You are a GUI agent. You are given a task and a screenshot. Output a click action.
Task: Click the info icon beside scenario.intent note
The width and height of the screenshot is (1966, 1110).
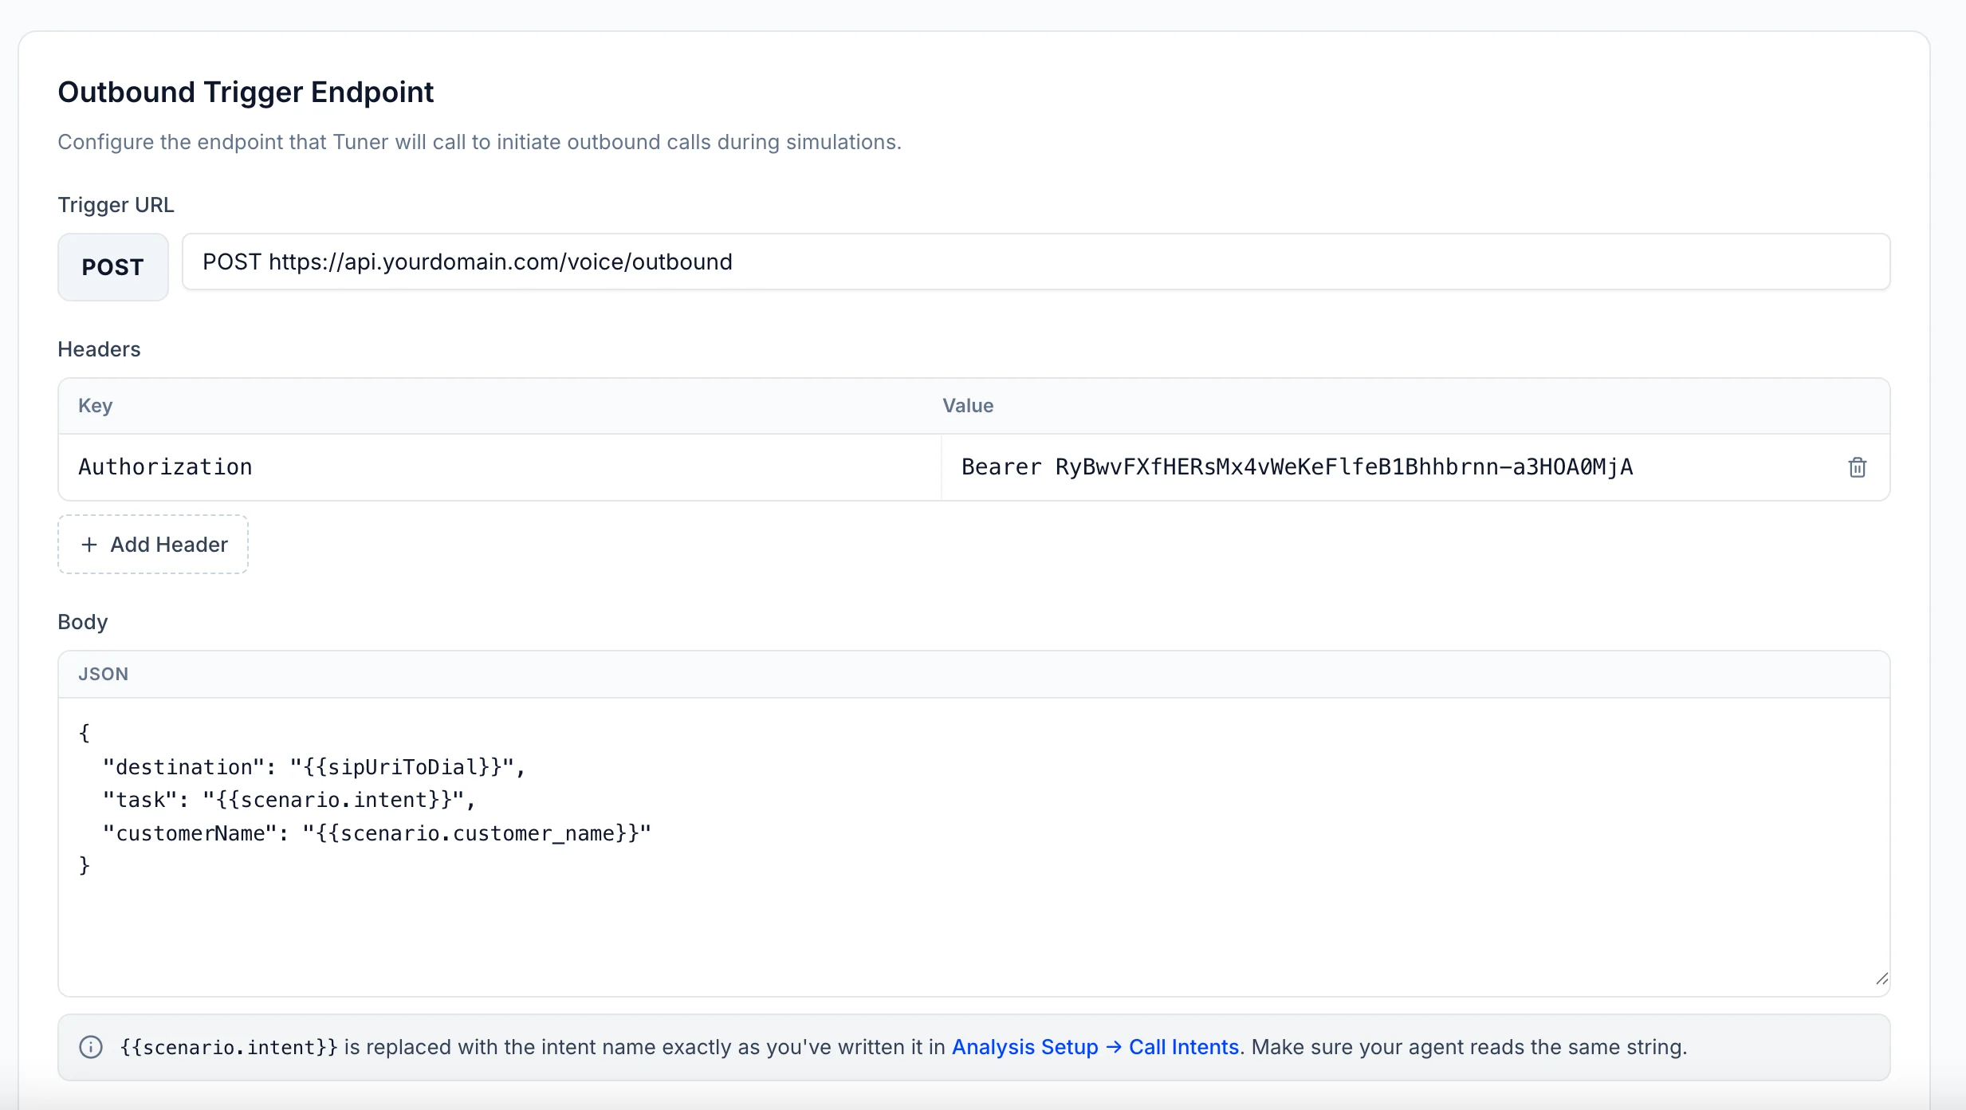point(91,1047)
